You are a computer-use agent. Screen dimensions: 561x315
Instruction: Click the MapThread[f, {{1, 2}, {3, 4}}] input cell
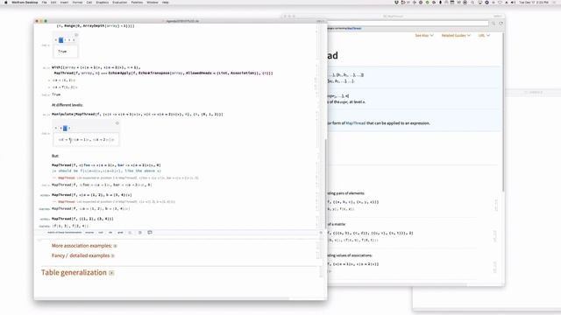[82, 219]
